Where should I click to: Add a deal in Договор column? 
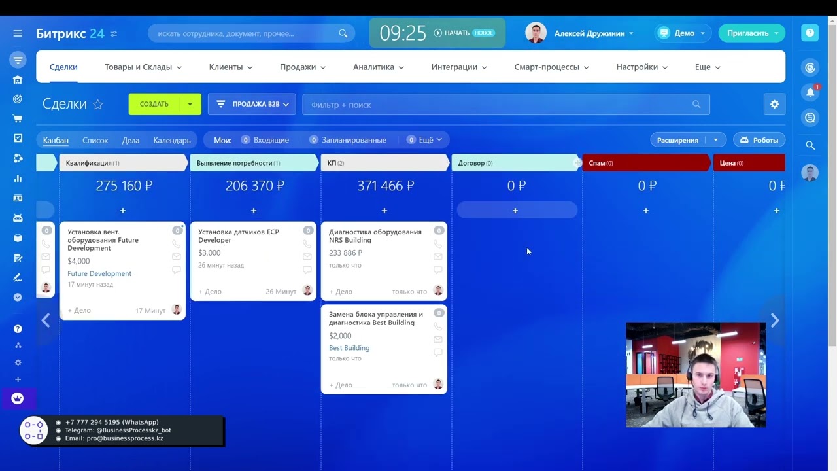coord(515,211)
